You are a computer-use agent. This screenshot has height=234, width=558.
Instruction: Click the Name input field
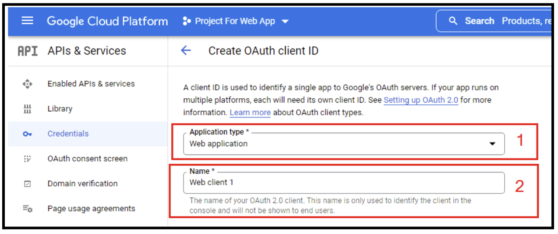[344, 182]
